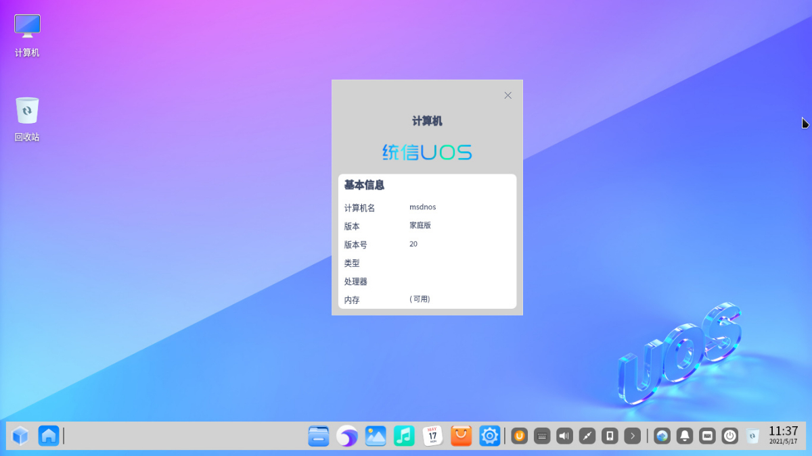Click the orange U tray icon
This screenshot has height=456, width=812.
[x=519, y=436]
